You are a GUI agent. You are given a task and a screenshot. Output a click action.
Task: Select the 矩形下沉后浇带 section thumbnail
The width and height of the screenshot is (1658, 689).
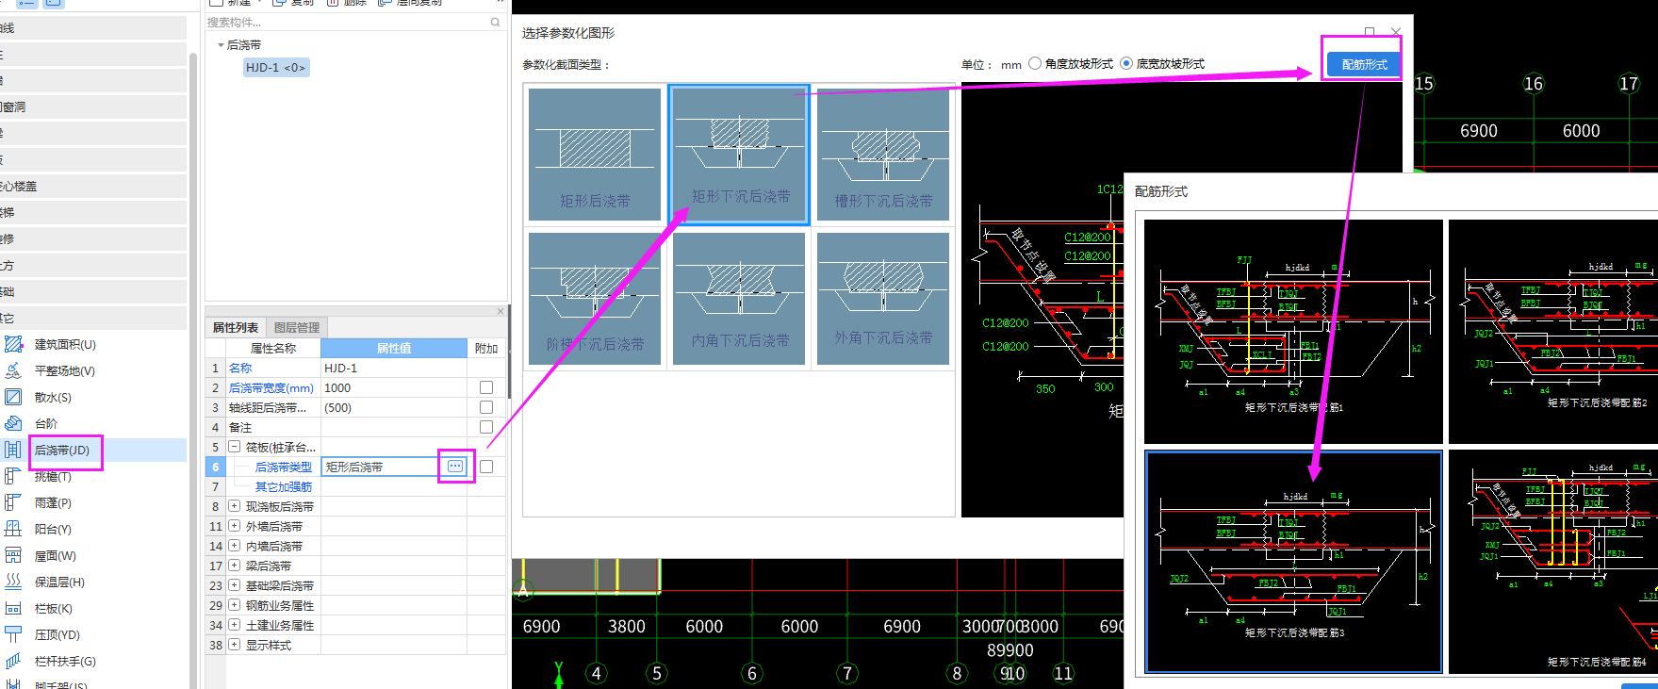coord(740,155)
